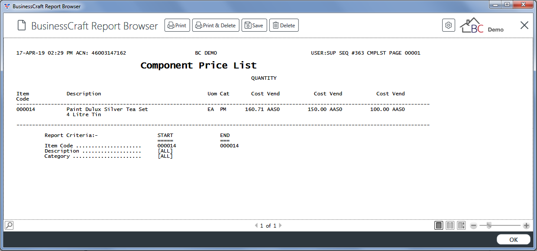This screenshot has width=537, height=251.
Task: Zoom out with the minus button
Action: click(474, 226)
